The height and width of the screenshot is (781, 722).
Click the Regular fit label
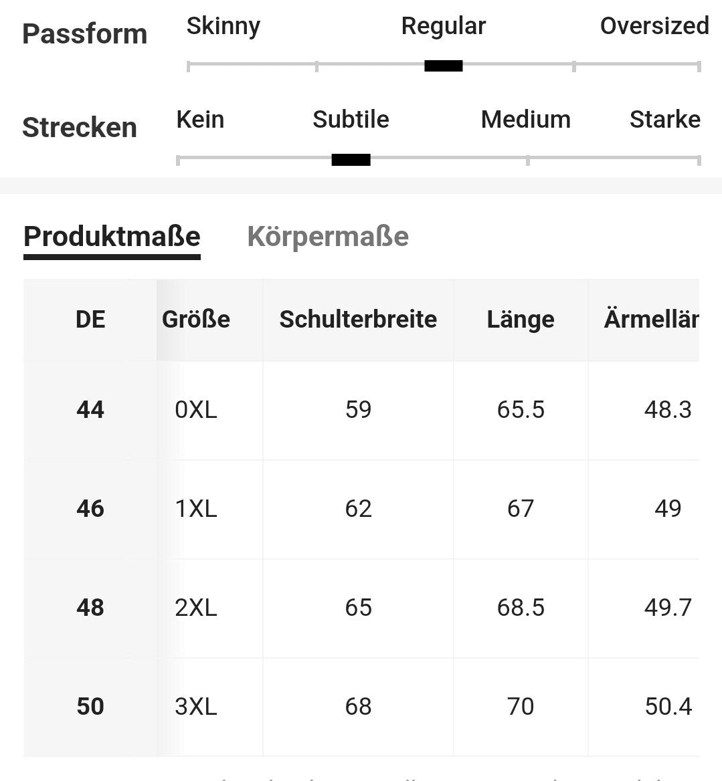click(443, 26)
